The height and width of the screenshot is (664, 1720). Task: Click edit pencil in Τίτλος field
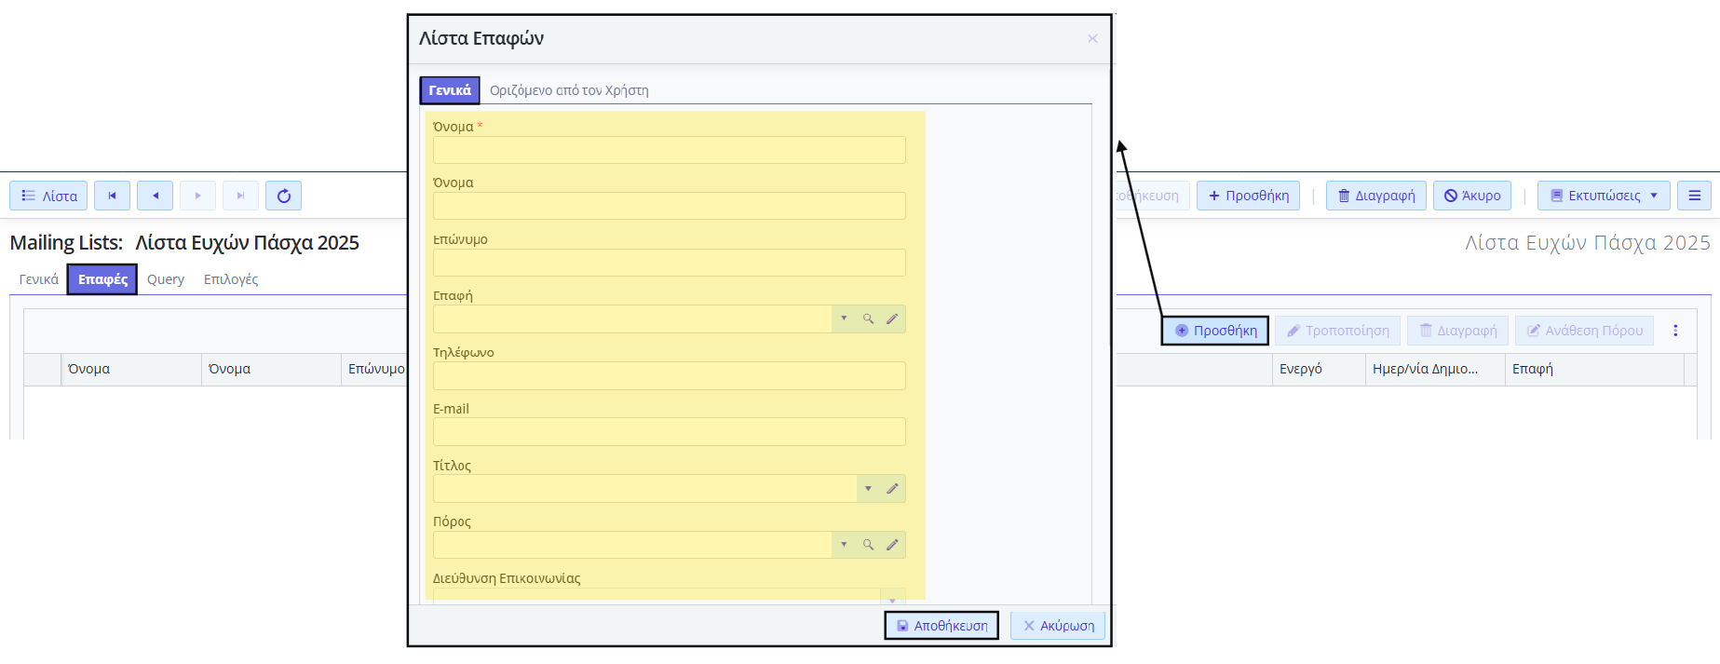pyautogui.click(x=892, y=488)
